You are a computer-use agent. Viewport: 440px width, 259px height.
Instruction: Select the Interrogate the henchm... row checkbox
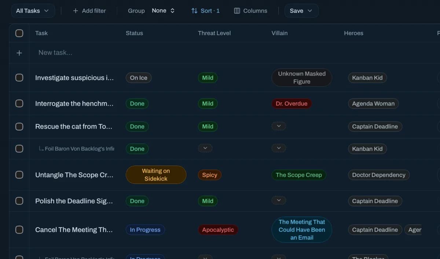[19, 103]
